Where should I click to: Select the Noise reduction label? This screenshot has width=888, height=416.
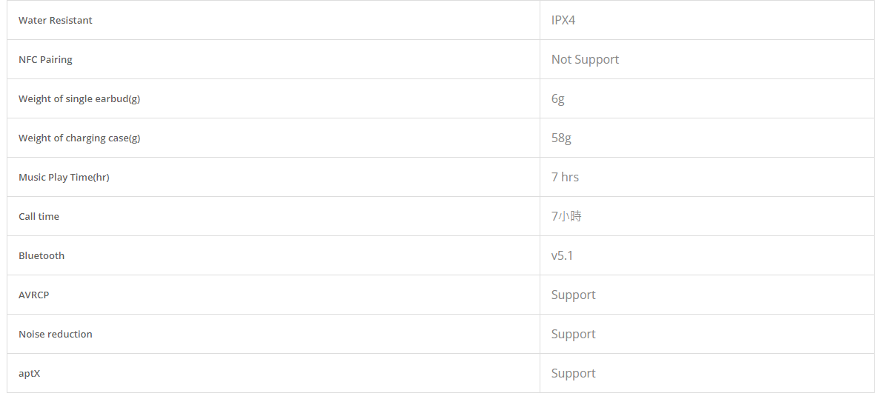coord(56,334)
